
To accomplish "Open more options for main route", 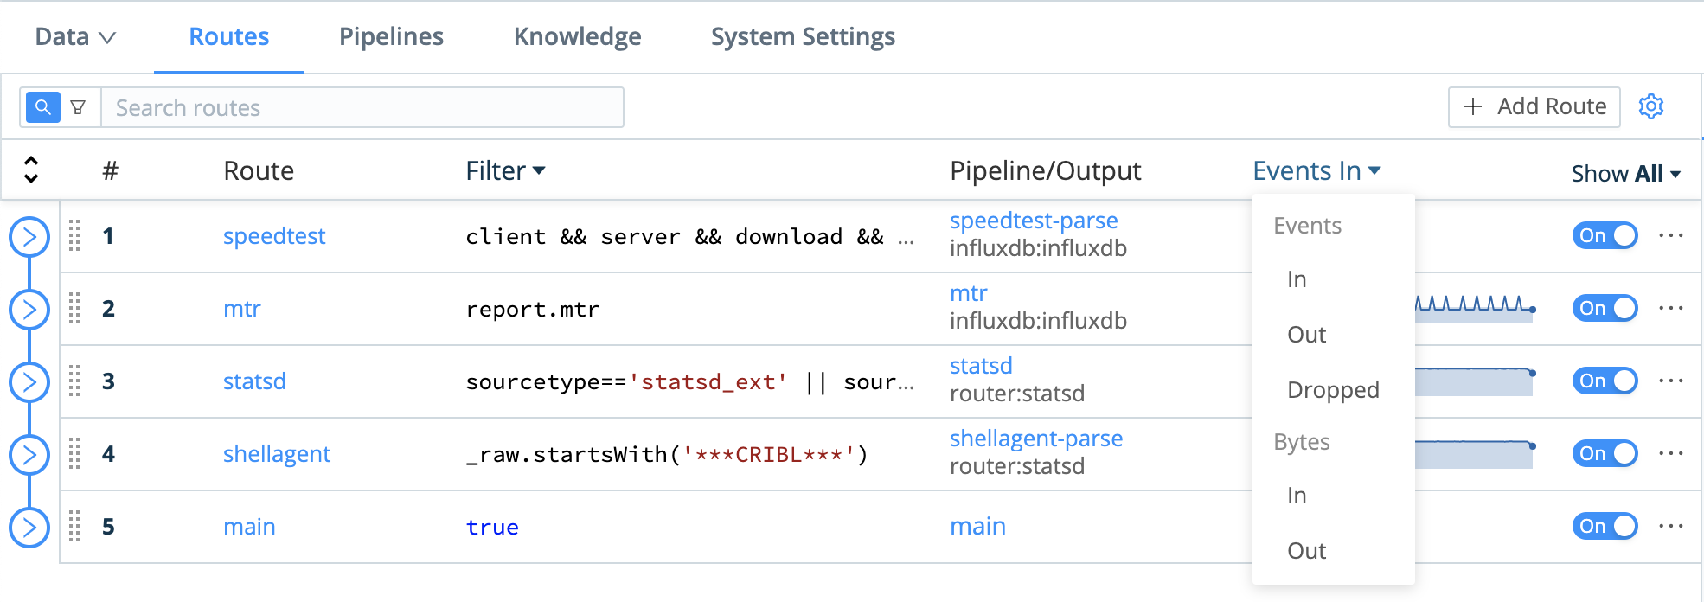I will (1670, 527).
